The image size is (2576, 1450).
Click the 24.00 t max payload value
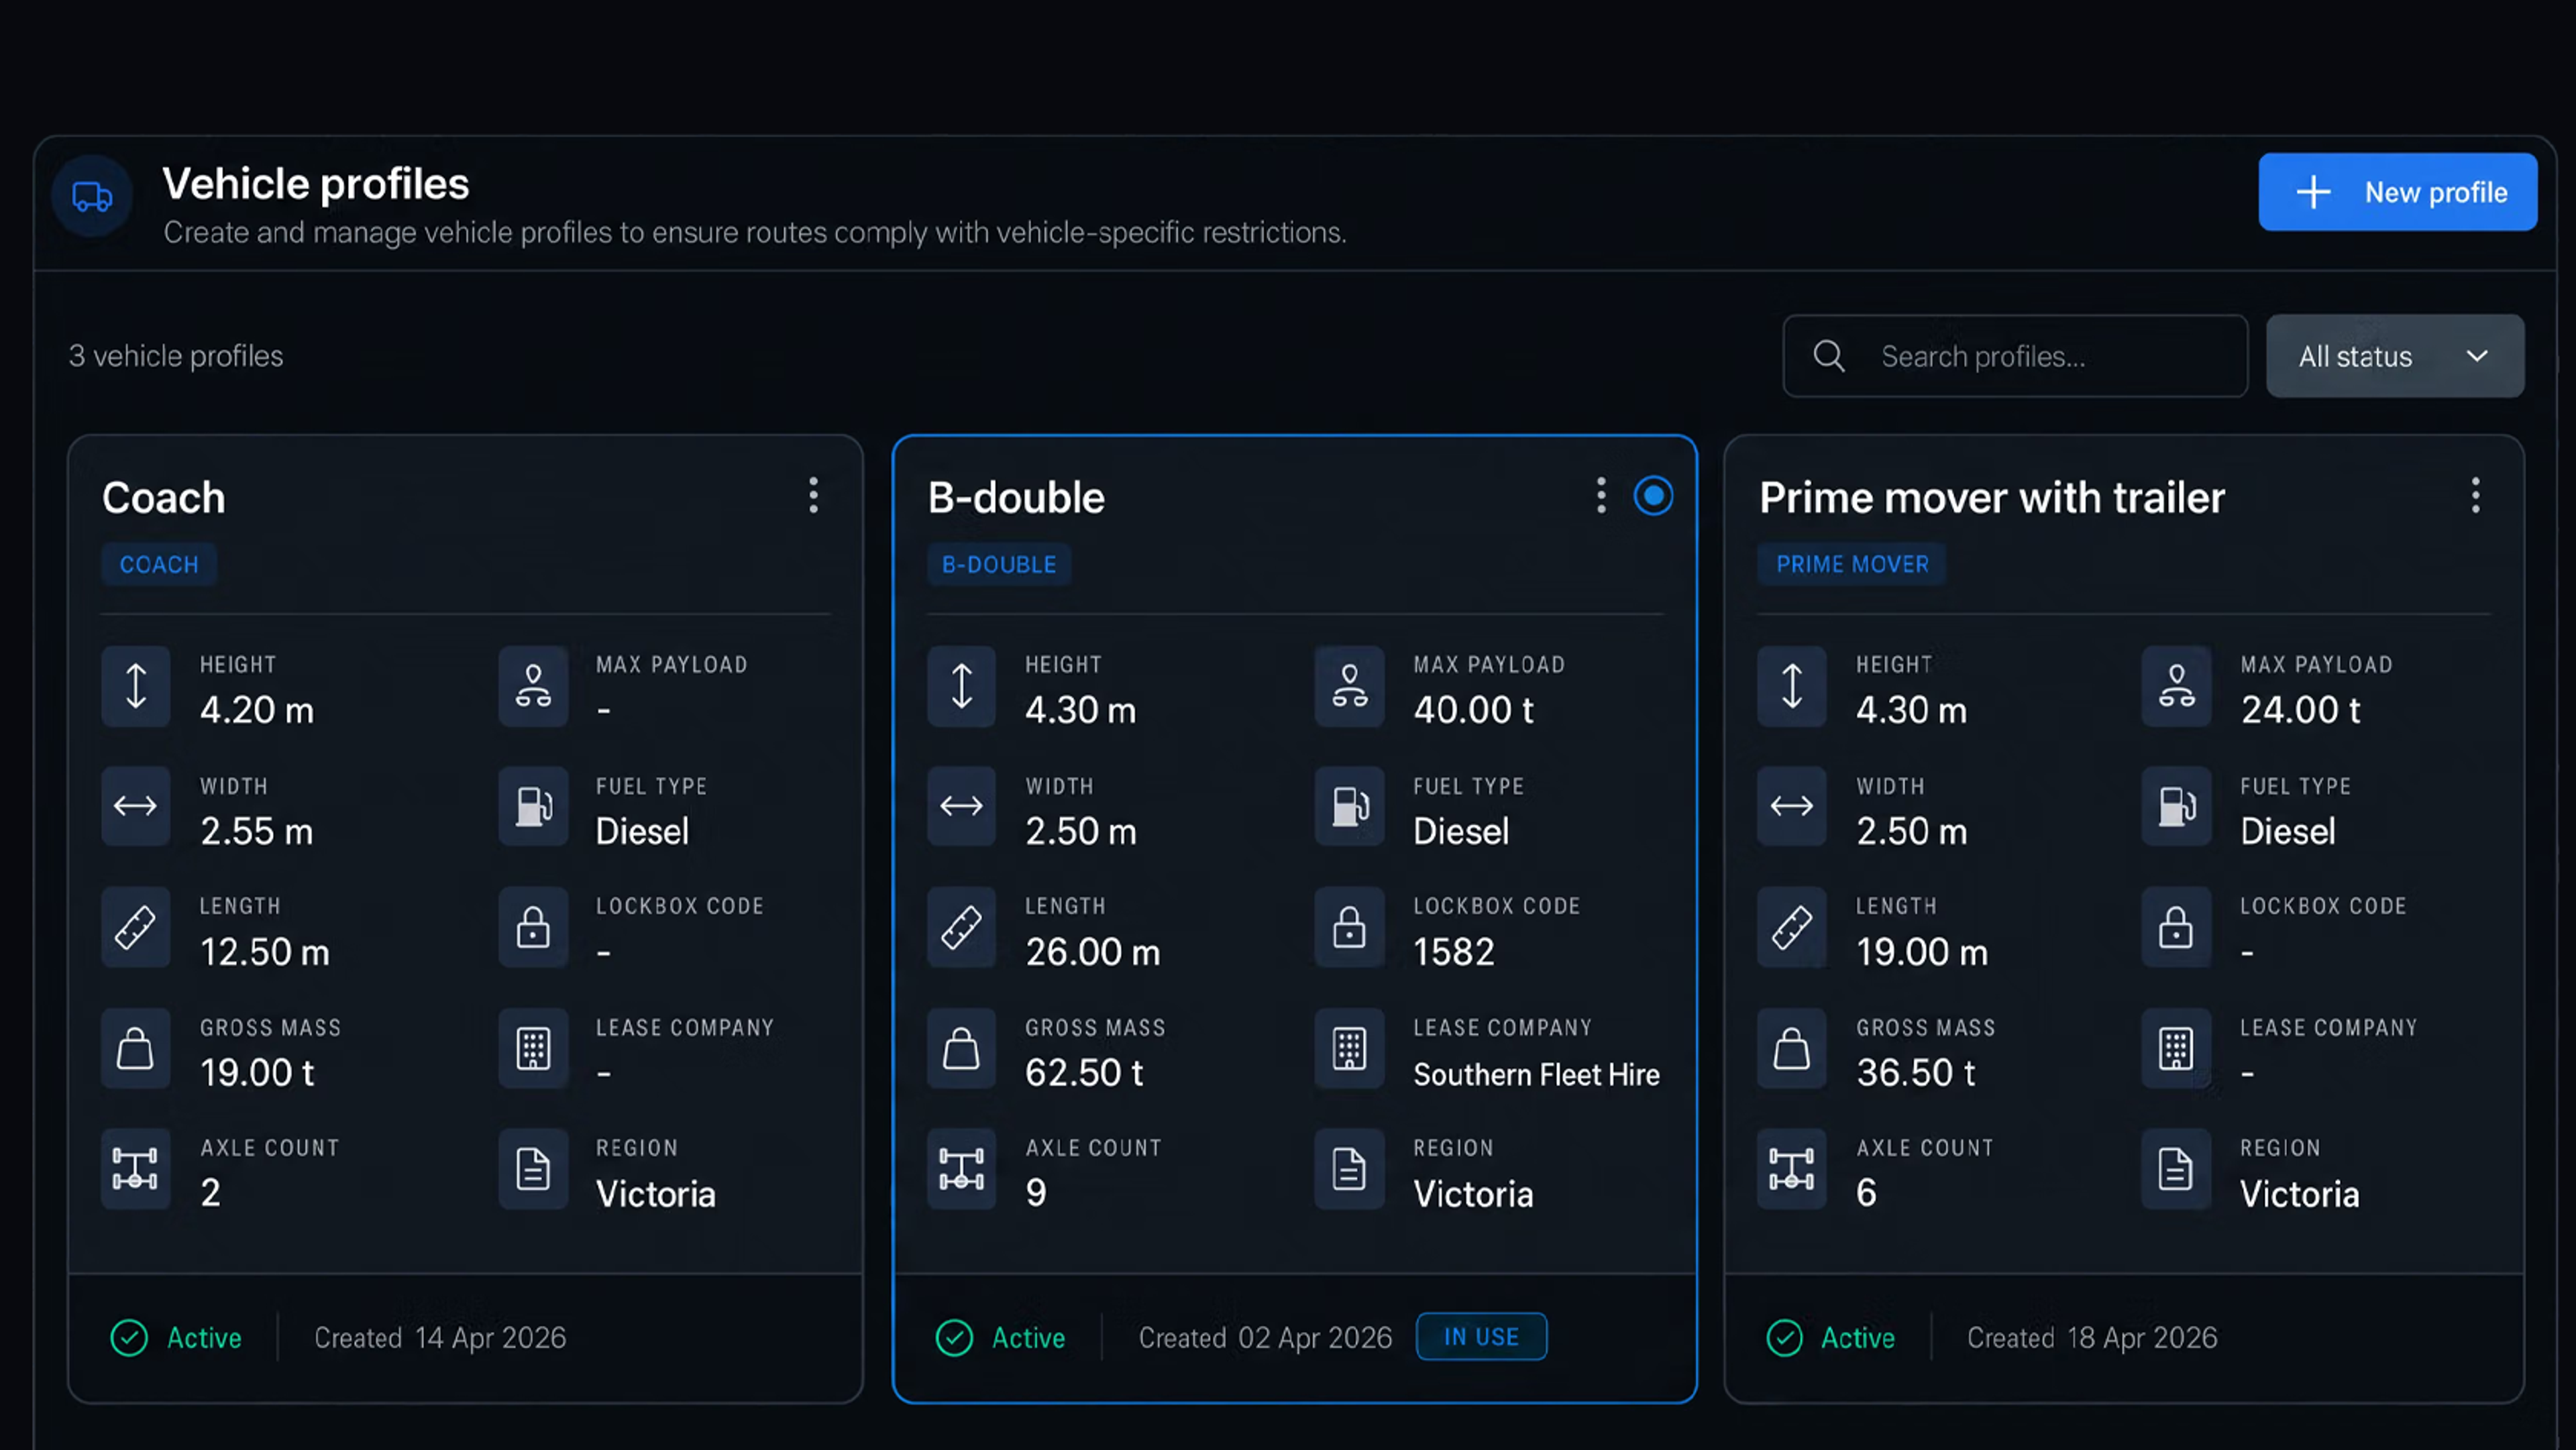[x=2300, y=710]
